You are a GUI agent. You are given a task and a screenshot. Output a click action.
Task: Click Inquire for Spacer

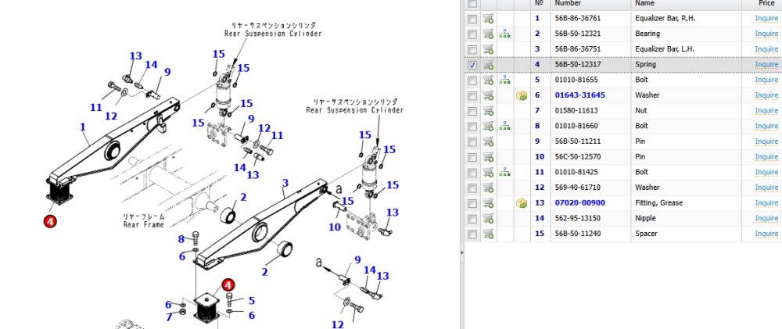click(766, 234)
